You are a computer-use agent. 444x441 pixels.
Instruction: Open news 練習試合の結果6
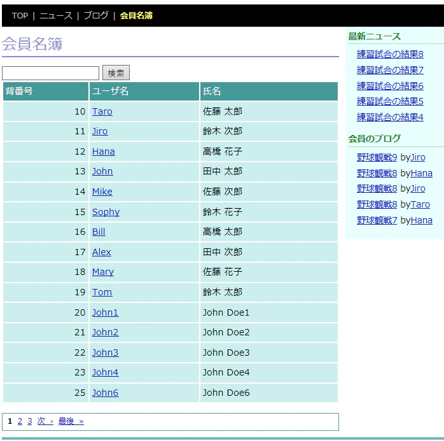(390, 86)
